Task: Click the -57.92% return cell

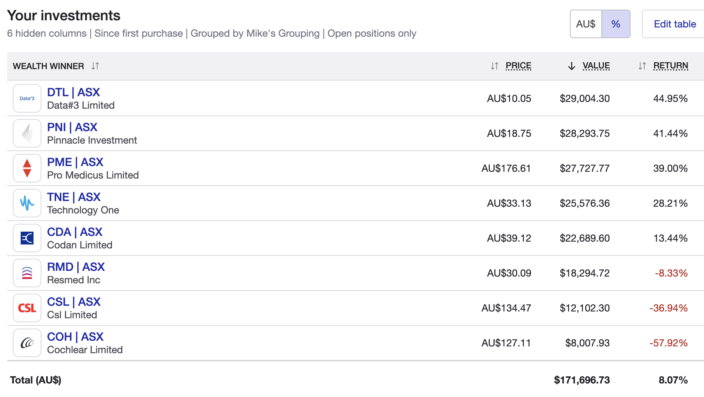Action: [669, 343]
